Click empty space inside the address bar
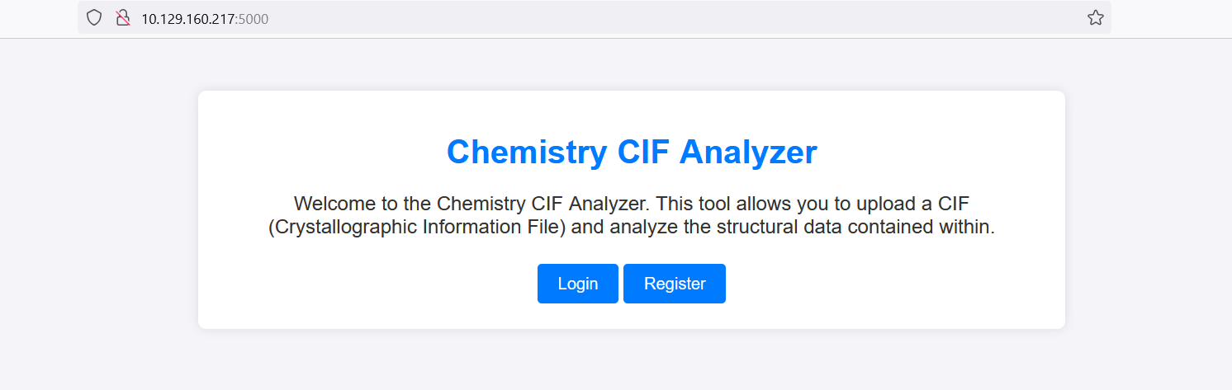This screenshot has width=1232, height=390. [x=661, y=18]
